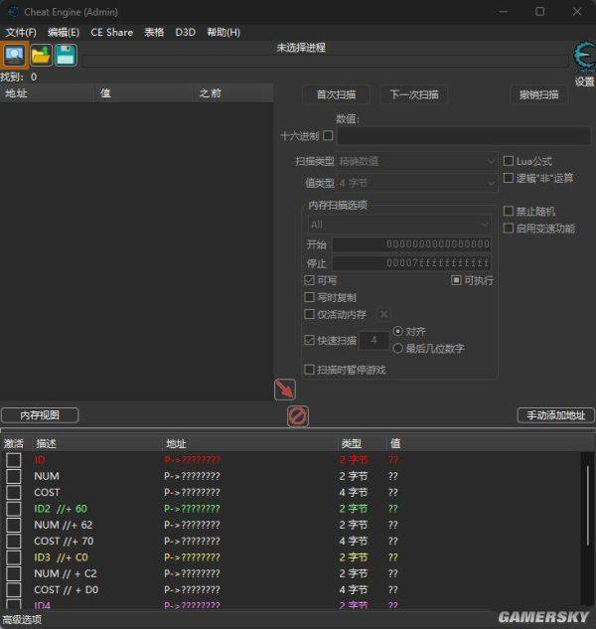
Task: Open 值类型 4 字节 dropdown
Action: coord(417,183)
